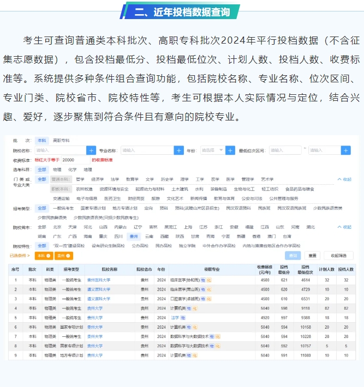
Task: Click the 重置 reset button
Action: [312, 256]
